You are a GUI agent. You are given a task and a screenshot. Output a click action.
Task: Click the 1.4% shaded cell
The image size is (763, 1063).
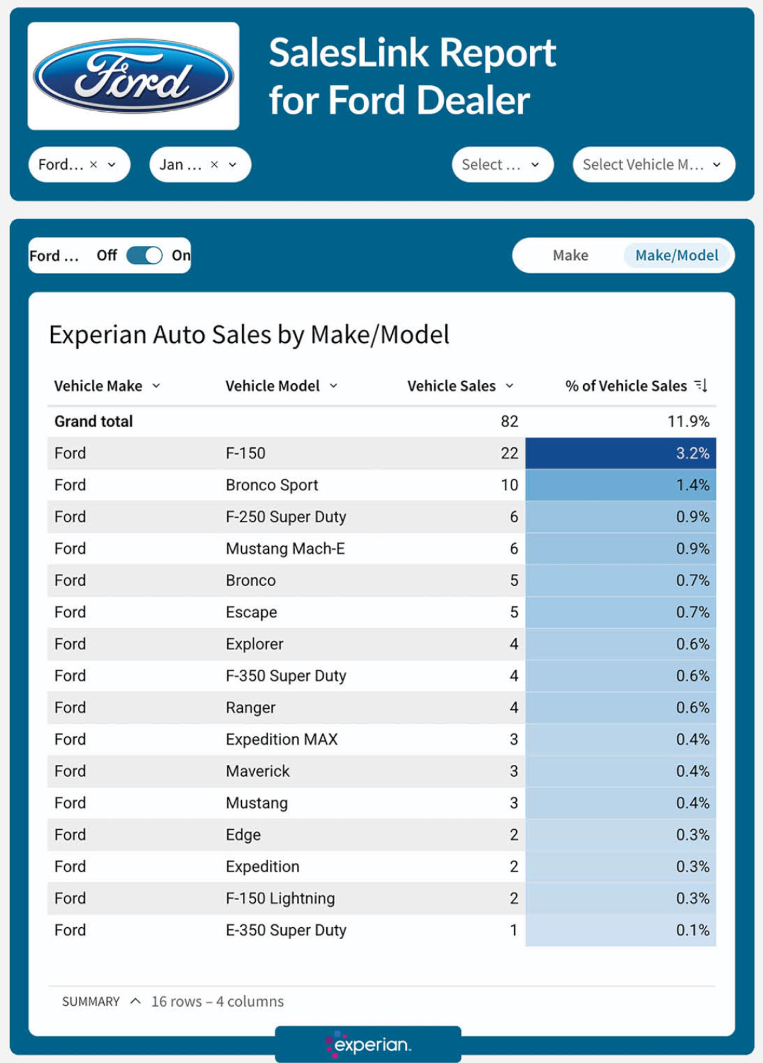pyautogui.click(x=621, y=485)
